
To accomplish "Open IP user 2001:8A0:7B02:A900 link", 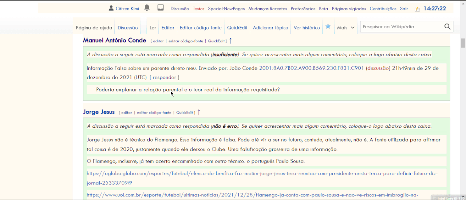I will pyautogui.click(x=311, y=68).
